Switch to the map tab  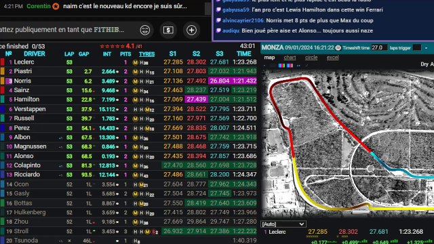269,58
